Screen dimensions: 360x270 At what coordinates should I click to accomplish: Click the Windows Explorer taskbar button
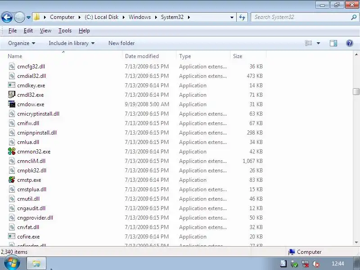(36, 263)
